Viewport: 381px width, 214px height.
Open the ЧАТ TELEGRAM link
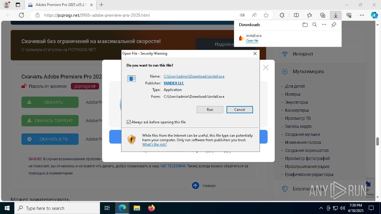(173, 166)
